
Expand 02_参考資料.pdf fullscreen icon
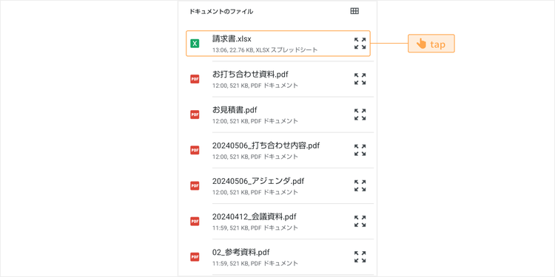(360, 256)
